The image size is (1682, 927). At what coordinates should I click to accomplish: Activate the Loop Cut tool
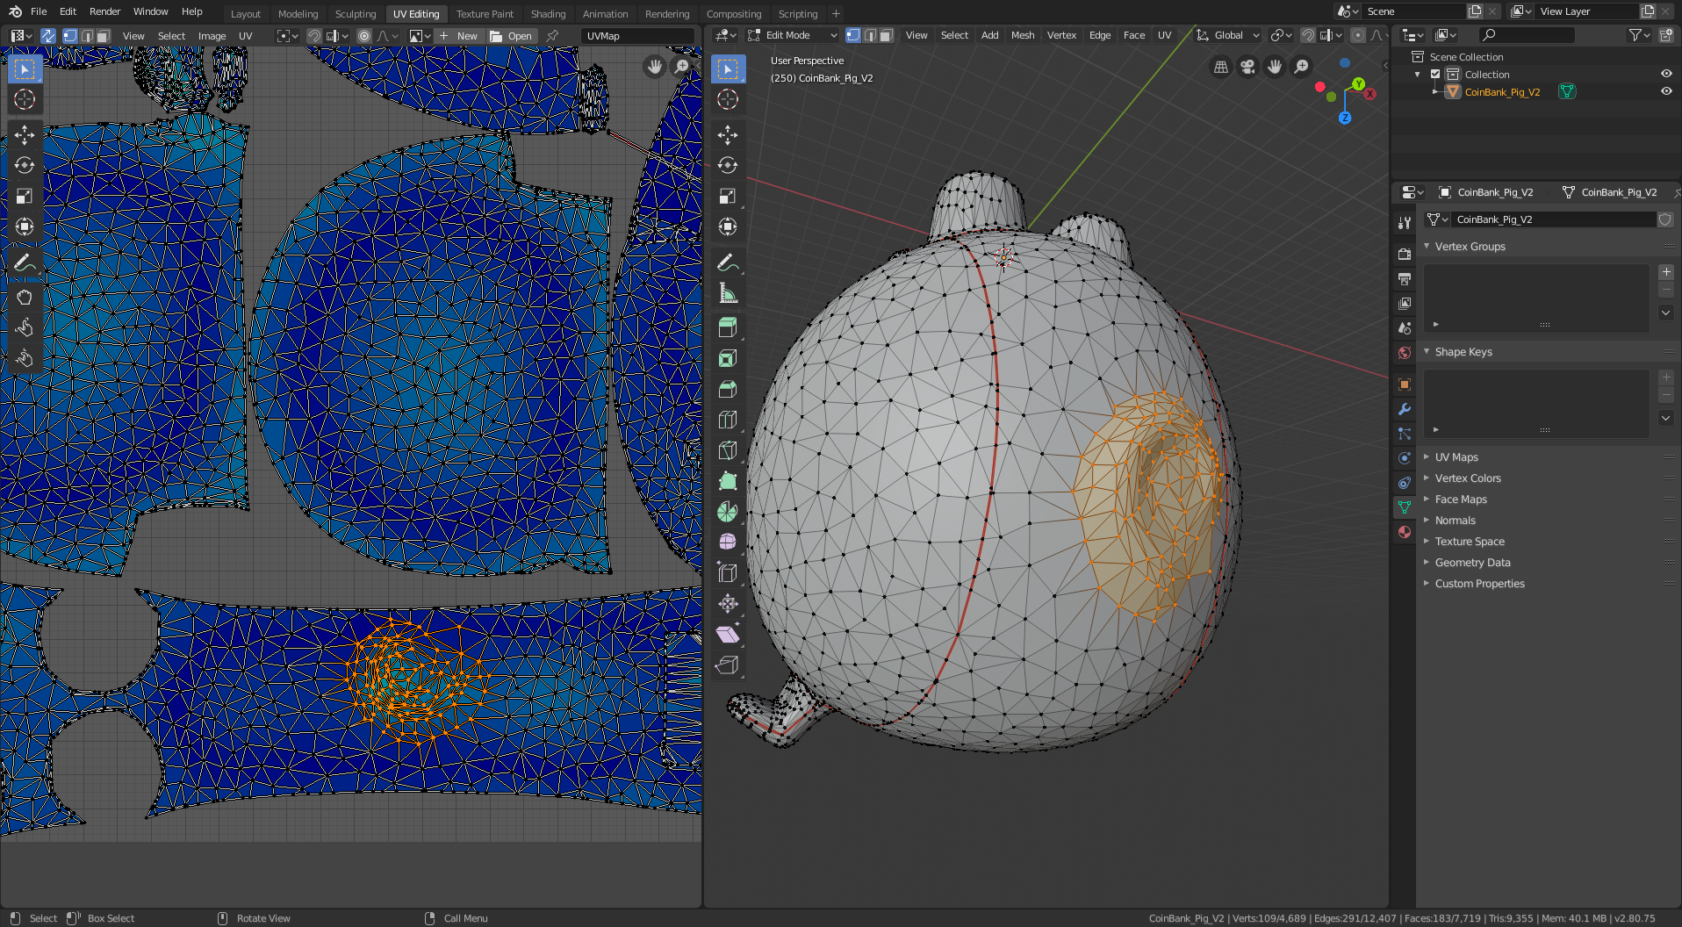click(728, 420)
